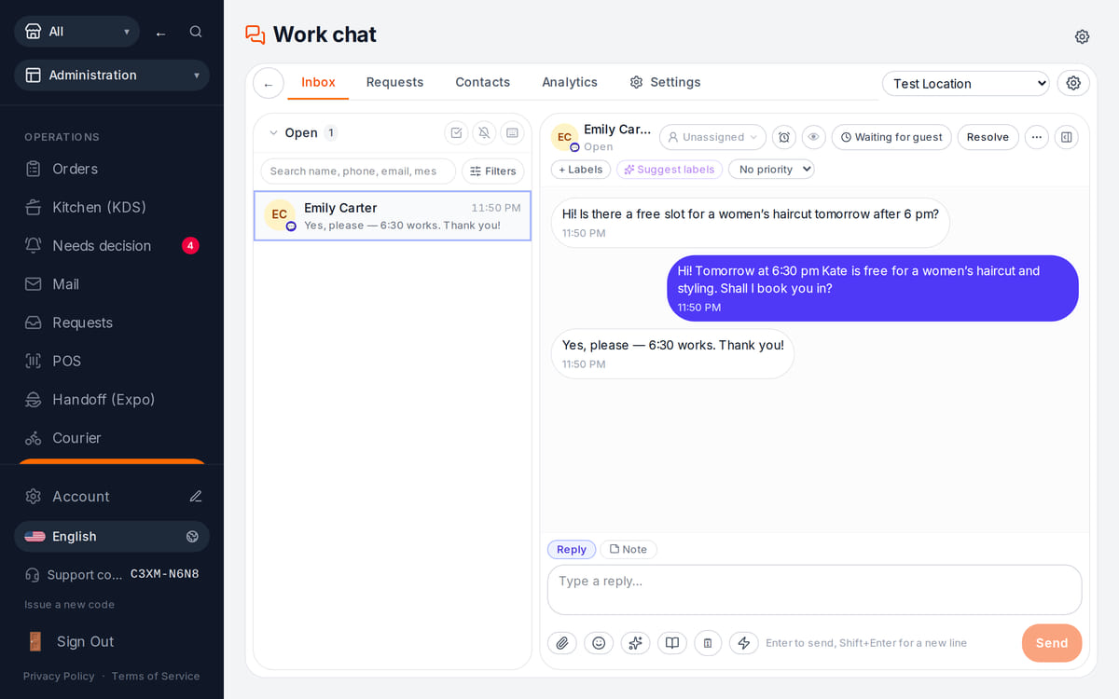1119x699 pixels.
Task: Click the gear icon at top right of page
Action: pyautogui.click(x=1082, y=36)
